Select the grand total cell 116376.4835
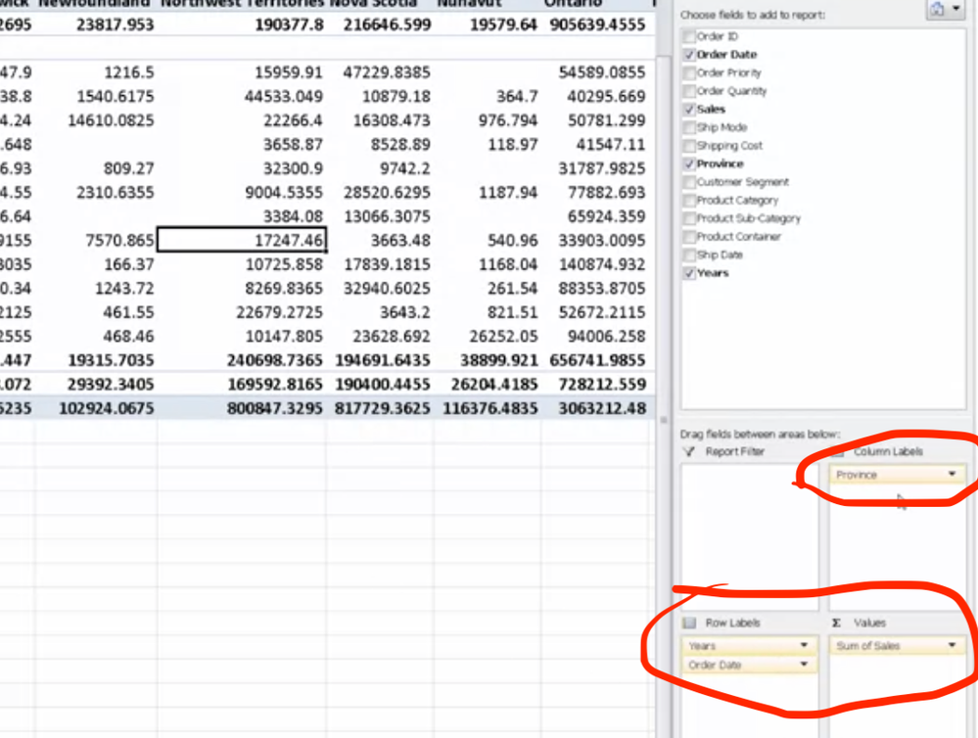 tap(488, 408)
